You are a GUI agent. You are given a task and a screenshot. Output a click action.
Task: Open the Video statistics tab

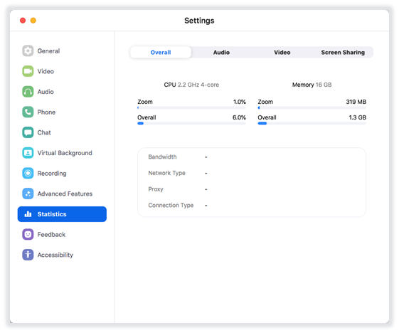[282, 52]
